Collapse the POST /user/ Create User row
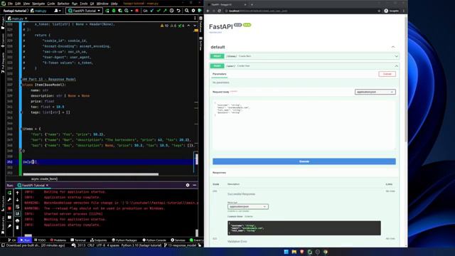The image size is (455, 256). pos(304,66)
